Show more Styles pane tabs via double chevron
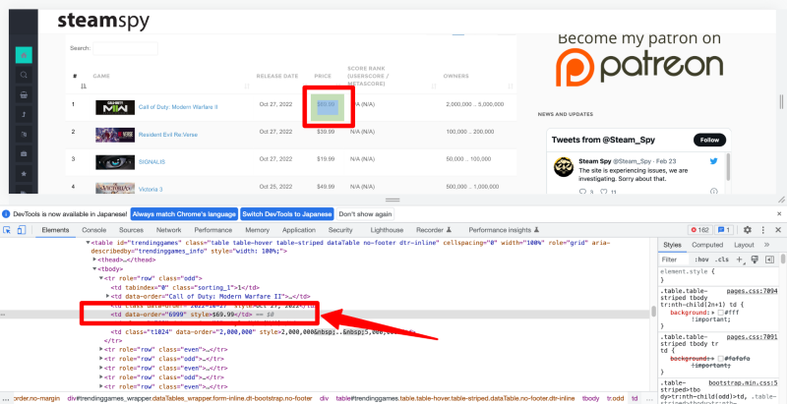The width and height of the screenshot is (787, 404). (x=766, y=245)
